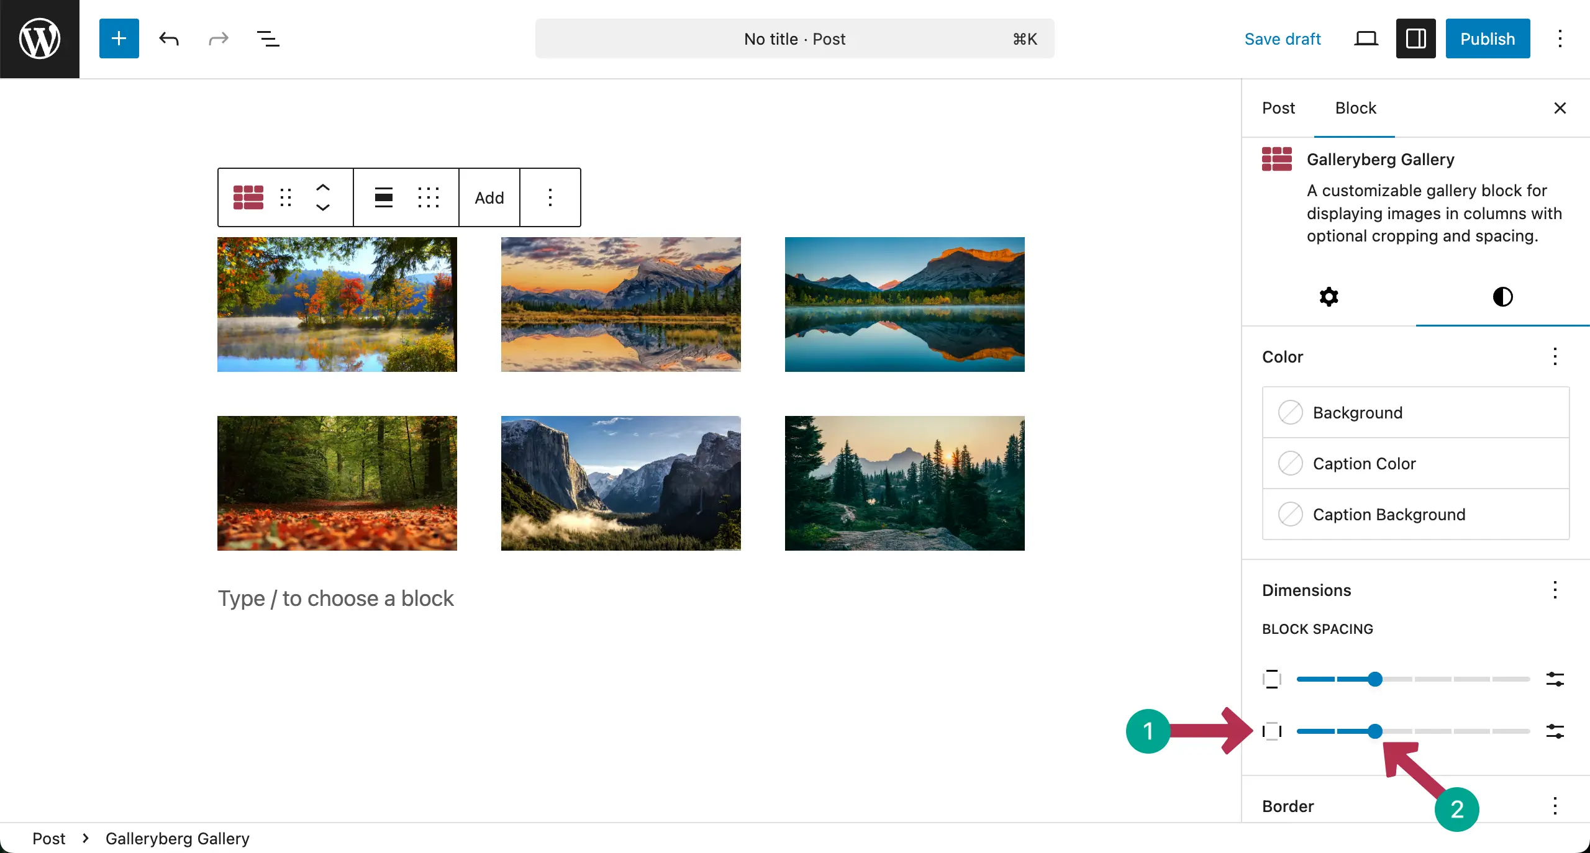Open the WordPress logo menu
The height and width of the screenshot is (853, 1590).
point(40,38)
